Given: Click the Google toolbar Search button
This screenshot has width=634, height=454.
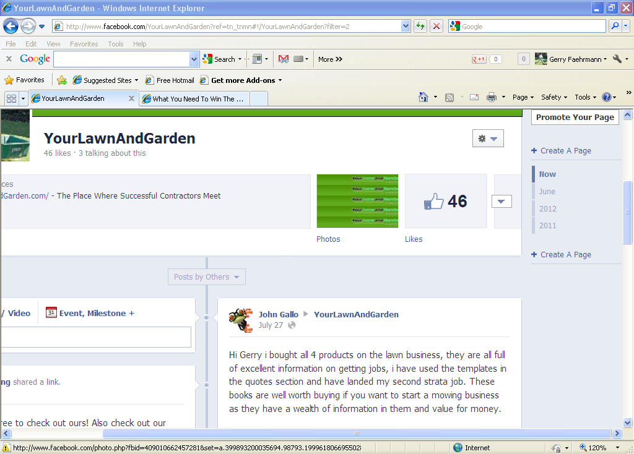Looking at the screenshot, I should (x=220, y=59).
